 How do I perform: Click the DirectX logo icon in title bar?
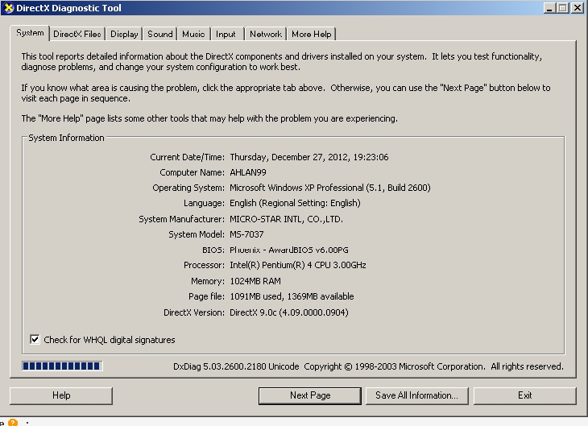tap(9, 8)
